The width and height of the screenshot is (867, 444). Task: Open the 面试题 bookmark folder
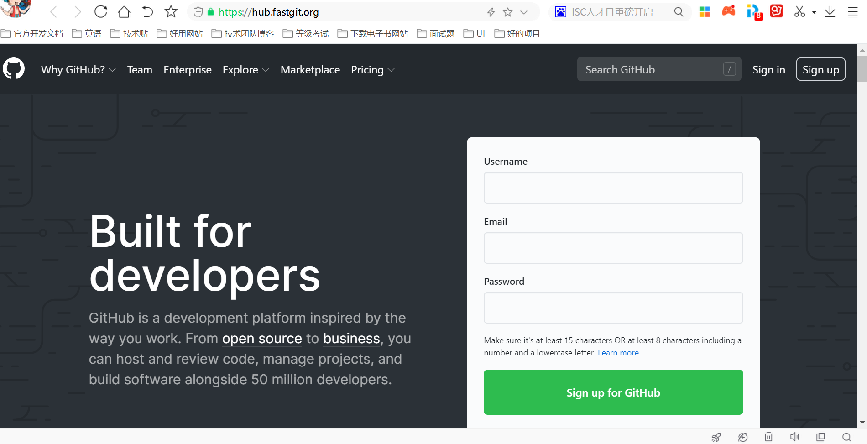coord(436,34)
